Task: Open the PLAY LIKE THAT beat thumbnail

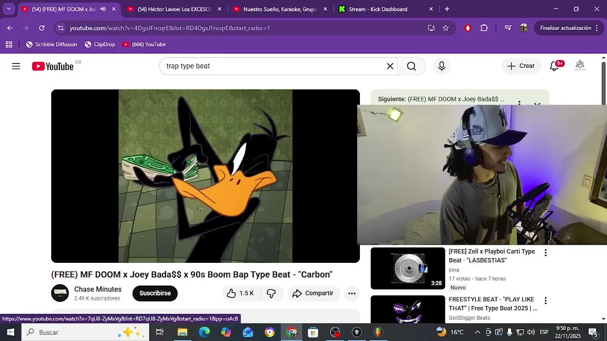Action: tap(408, 309)
